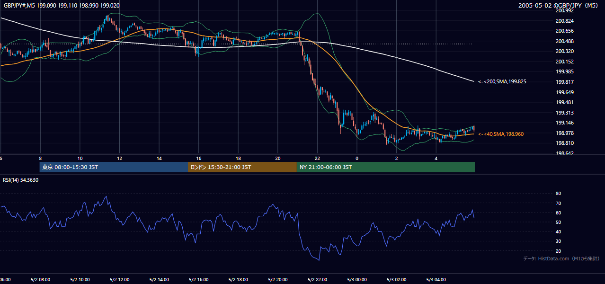The width and height of the screenshot is (605, 284).
Task: Click price scale value 198.810
Action: click(x=564, y=143)
